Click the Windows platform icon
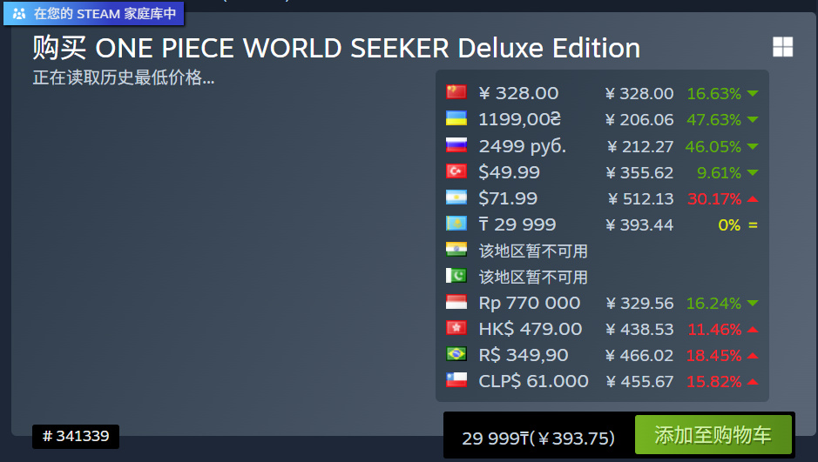This screenshot has height=462, width=818. 782,48
